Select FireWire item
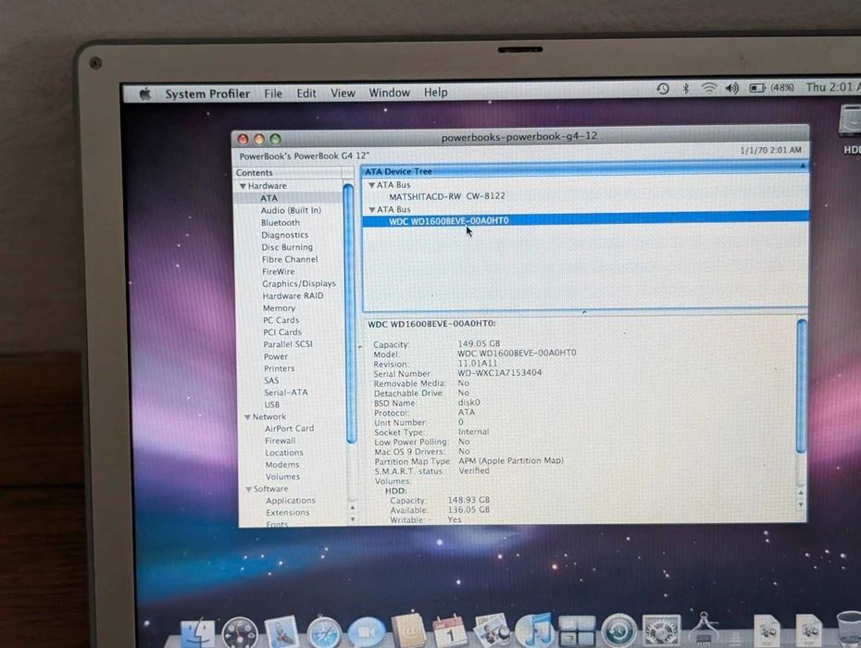The image size is (861, 648). click(x=278, y=271)
